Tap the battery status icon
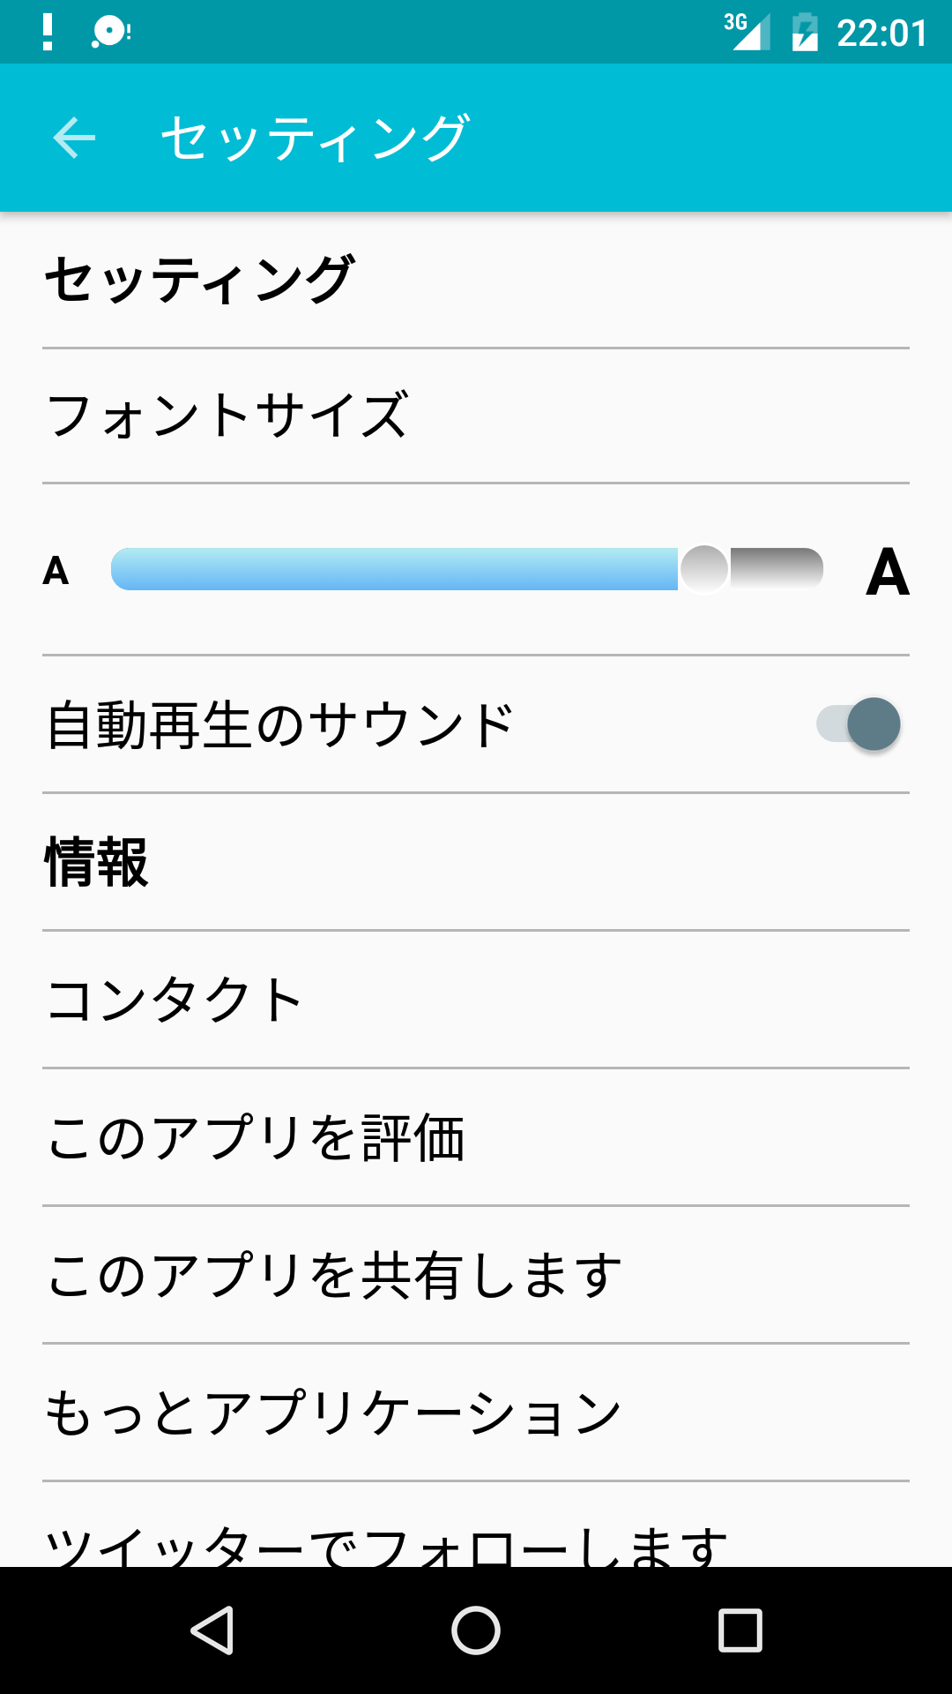952x1694 pixels. coord(805,33)
